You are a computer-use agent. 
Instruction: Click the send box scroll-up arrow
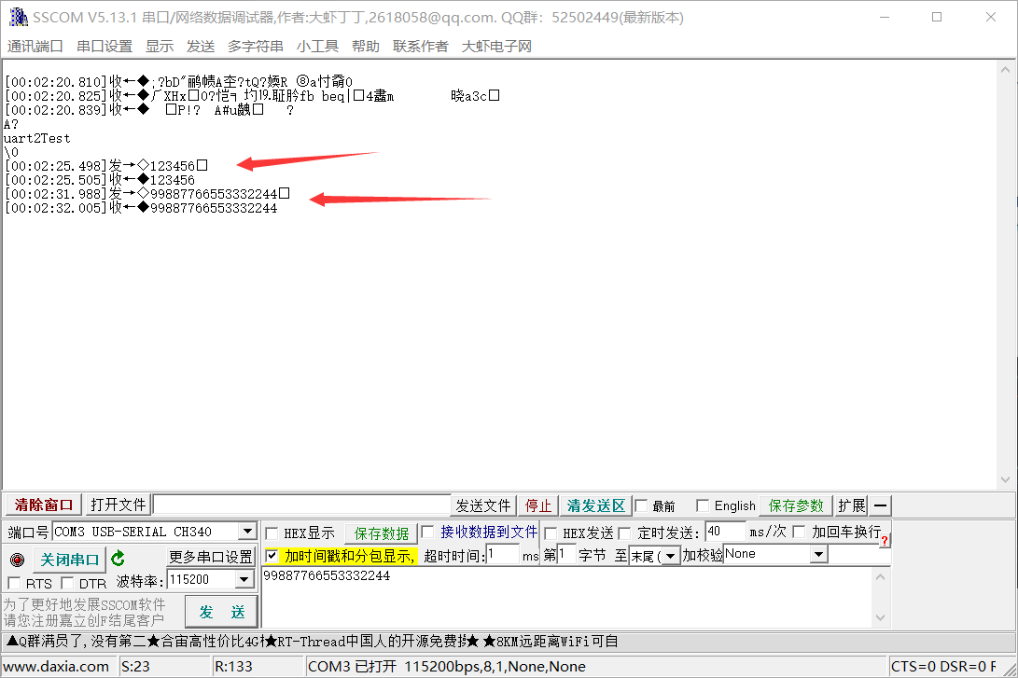880,576
